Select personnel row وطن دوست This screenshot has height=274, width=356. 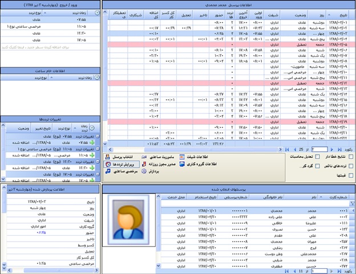pos(256,254)
